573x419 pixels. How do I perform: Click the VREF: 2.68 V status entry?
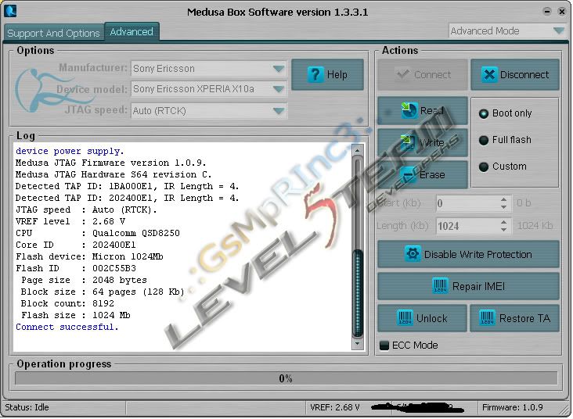pos(335,407)
